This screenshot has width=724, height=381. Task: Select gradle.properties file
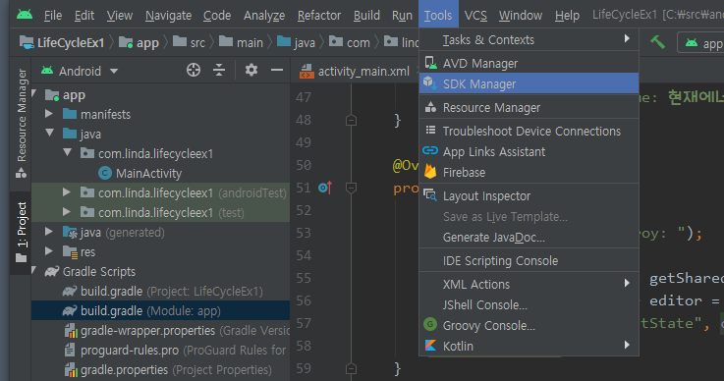pyautogui.click(x=167, y=370)
